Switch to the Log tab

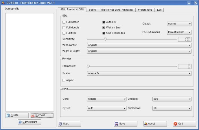pos(159,10)
